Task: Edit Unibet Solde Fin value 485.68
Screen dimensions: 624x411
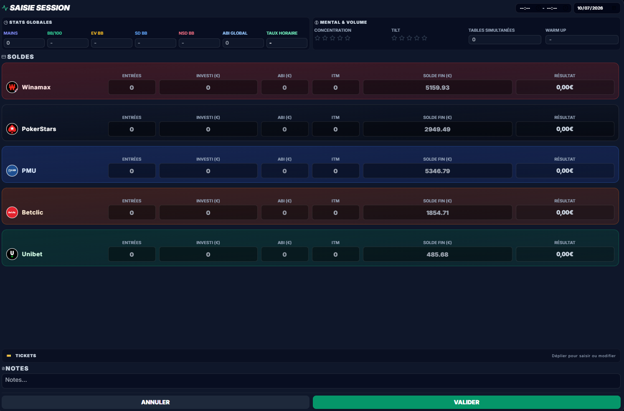Action: click(x=437, y=255)
